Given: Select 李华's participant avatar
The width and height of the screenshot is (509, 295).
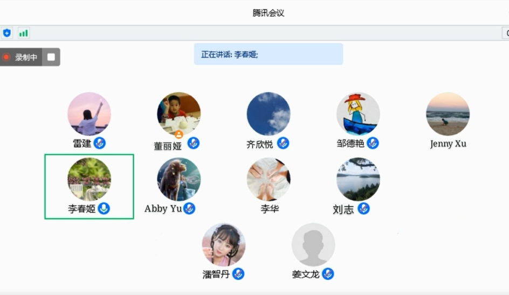Looking at the screenshot, I should coord(269,179).
